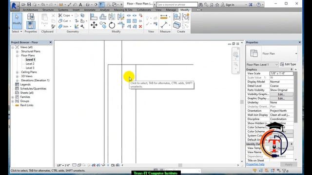Open Level 2 floor plan in browser

[30, 64]
